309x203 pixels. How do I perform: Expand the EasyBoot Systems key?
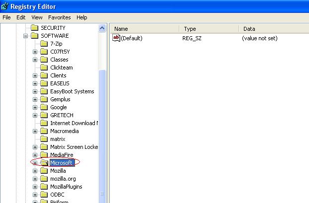(35, 91)
